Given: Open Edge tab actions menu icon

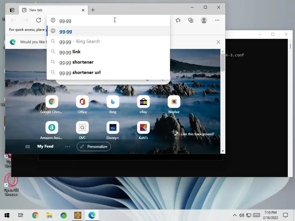Looking at the screenshot, I should [x=12, y=10].
